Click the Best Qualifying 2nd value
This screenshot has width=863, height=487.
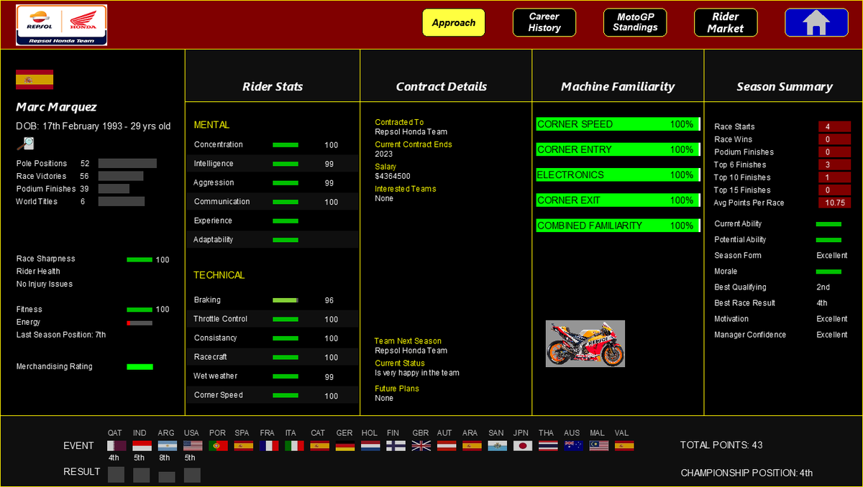[823, 287]
